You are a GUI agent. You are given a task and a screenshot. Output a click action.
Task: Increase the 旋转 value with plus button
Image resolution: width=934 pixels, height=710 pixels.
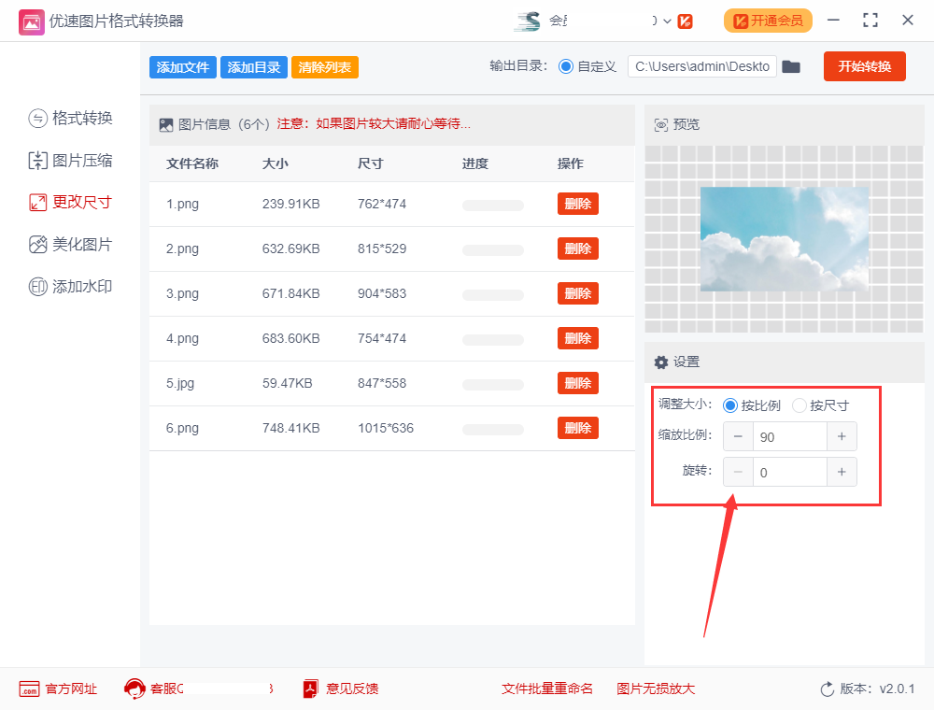pyautogui.click(x=841, y=472)
